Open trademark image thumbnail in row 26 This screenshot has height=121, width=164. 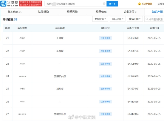(x=22, y=102)
